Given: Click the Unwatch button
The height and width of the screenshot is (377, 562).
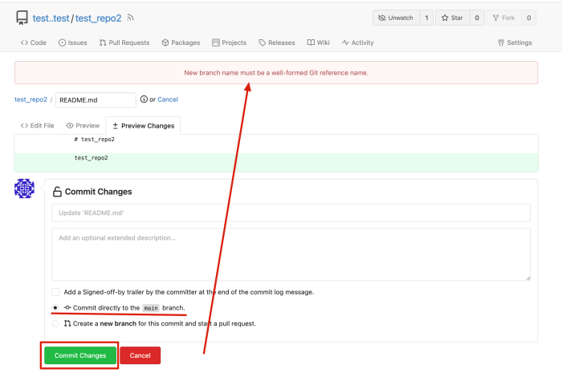Looking at the screenshot, I should (x=396, y=18).
